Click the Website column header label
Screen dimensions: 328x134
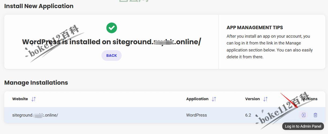[x=20, y=99]
